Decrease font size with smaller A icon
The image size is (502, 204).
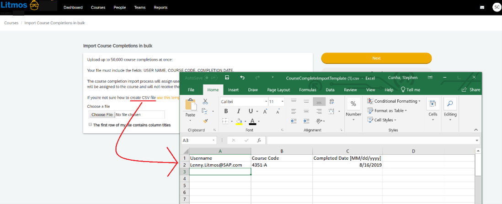pos(278,111)
